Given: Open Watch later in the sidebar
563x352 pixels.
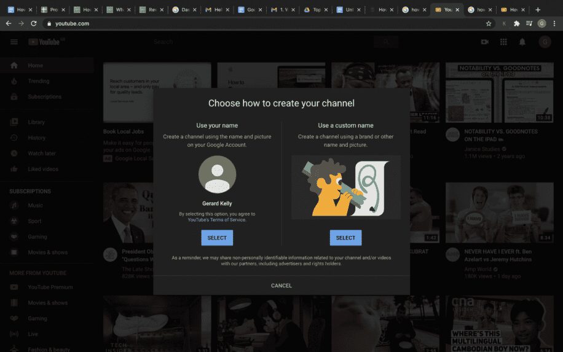Looking at the screenshot, I should point(47,153).
